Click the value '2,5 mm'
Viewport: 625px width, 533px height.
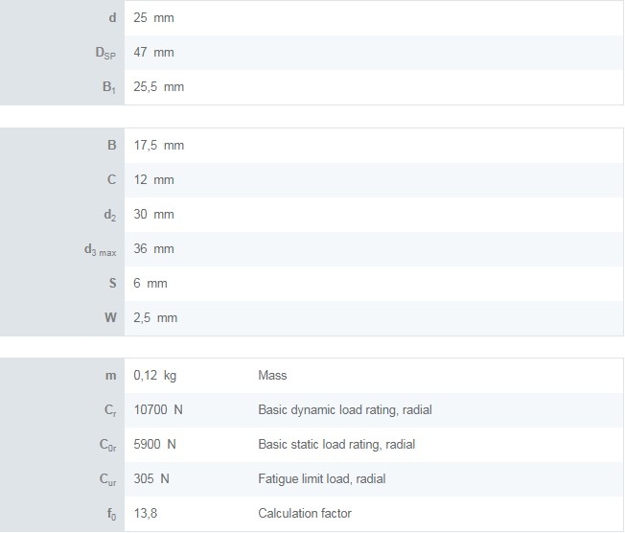click(x=155, y=317)
